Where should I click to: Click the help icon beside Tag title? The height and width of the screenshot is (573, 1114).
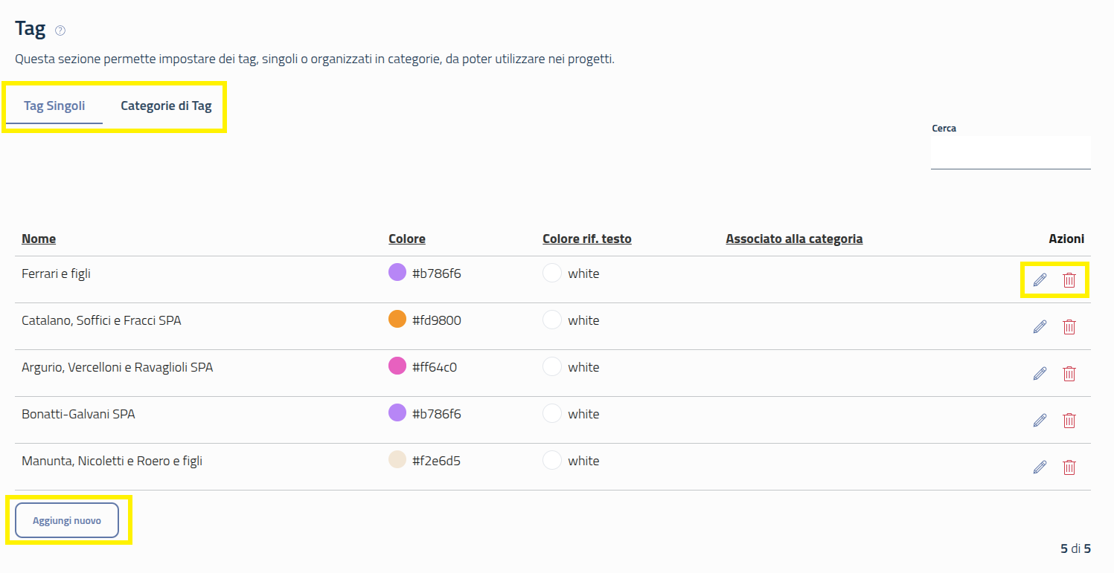tap(60, 30)
